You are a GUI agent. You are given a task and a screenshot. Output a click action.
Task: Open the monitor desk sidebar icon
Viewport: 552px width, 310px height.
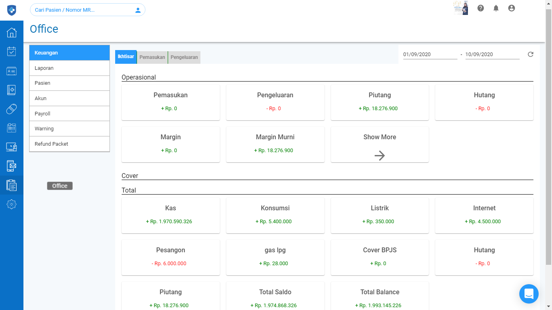[x=12, y=147]
